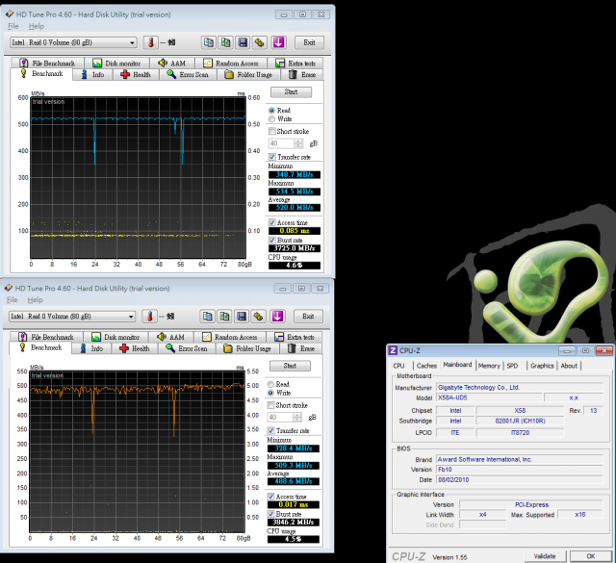Image resolution: width=616 pixels, height=563 pixels.
Task: Click Exit button in top HD Tune window
Action: pos(309,42)
